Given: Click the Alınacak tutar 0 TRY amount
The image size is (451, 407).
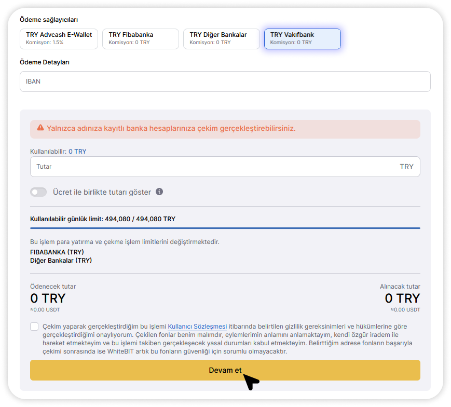Looking at the screenshot, I should click(402, 299).
